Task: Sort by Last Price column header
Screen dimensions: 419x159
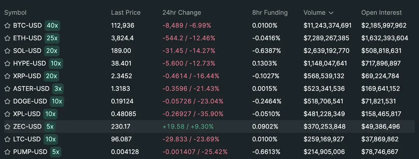Action: tap(125, 13)
